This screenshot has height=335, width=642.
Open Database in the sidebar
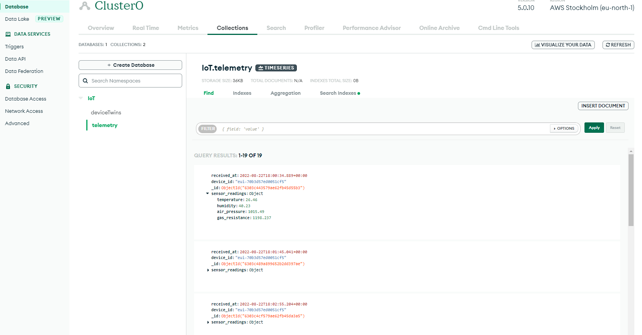(x=16, y=7)
